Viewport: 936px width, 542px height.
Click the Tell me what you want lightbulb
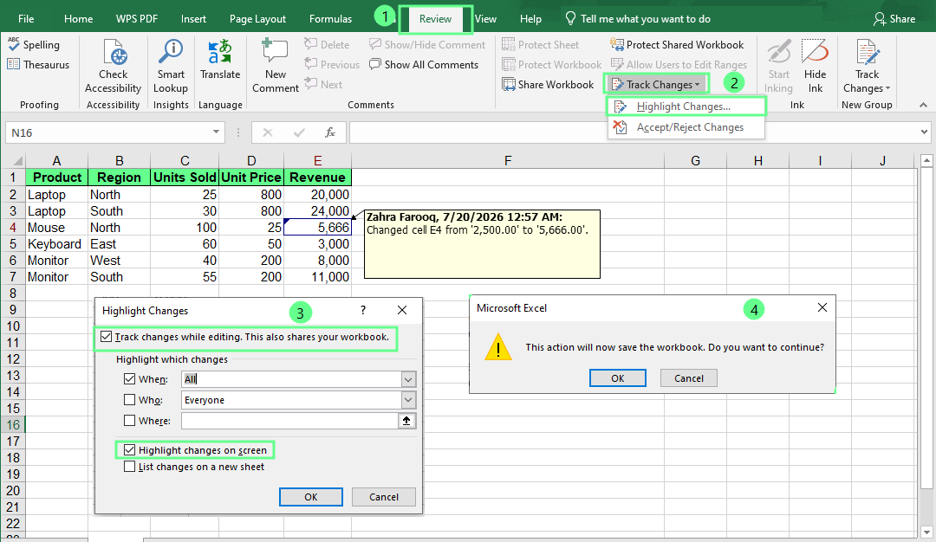pyautogui.click(x=570, y=18)
